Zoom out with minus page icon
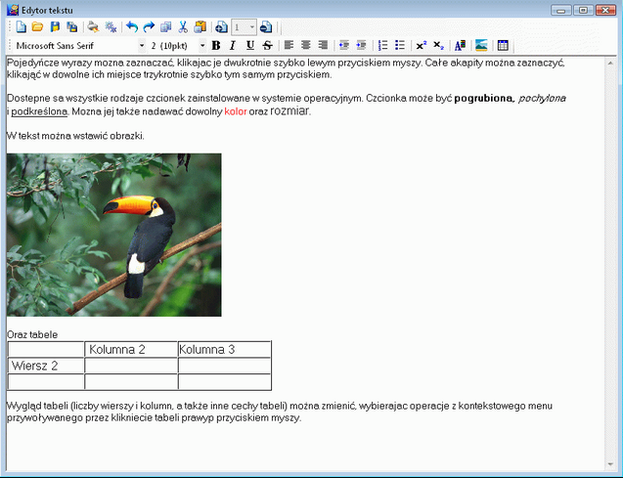Image resolution: width=623 pixels, height=478 pixels. [x=266, y=27]
